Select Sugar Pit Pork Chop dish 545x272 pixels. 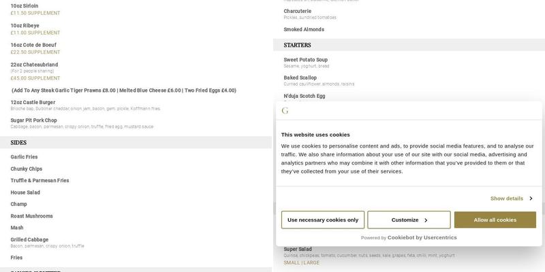[x=34, y=120]
